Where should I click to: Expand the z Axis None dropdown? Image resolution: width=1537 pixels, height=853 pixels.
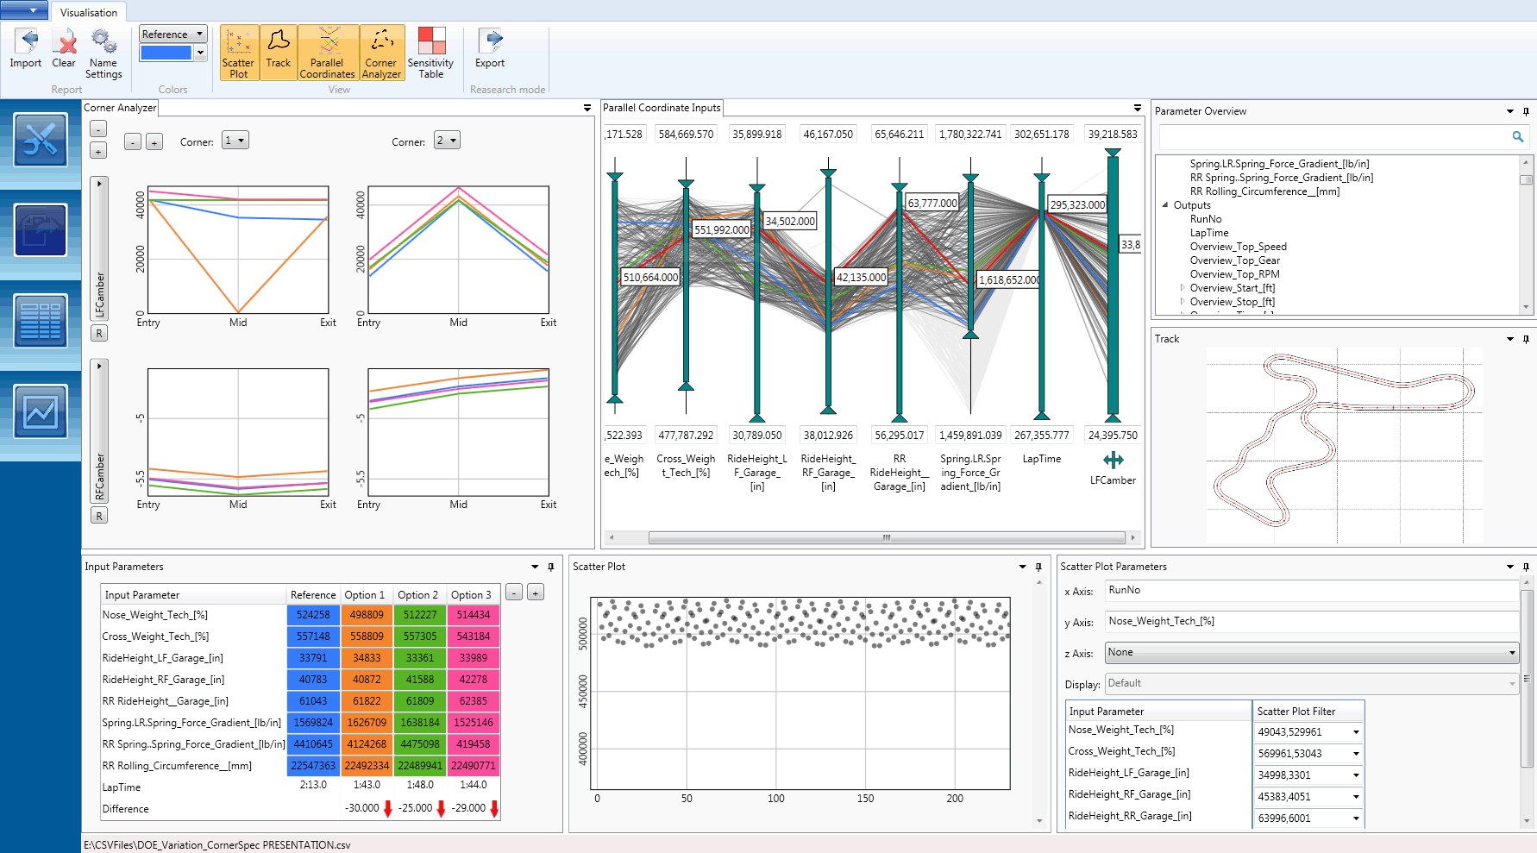[1311, 653]
